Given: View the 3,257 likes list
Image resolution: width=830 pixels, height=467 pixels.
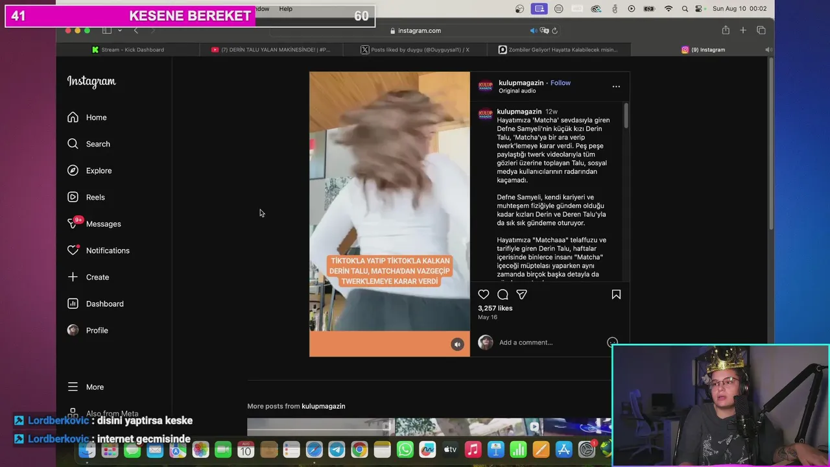Looking at the screenshot, I should [495, 308].
